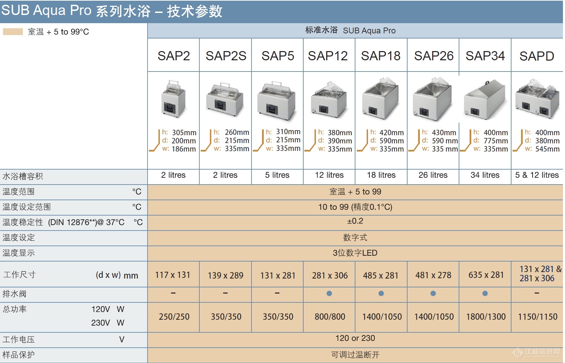Click the '工作电压' row label
Image resolution: width=565 pixels, height=363 pixels.
click(18, 340)
